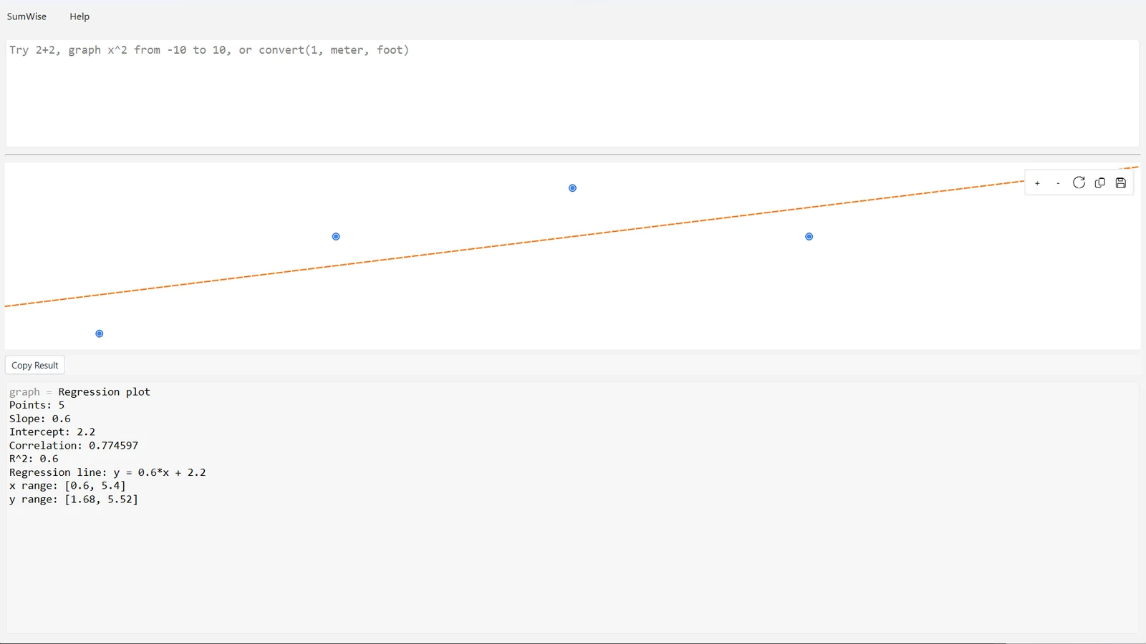This screenshot has height=644, width=1146.
Task: Click the 'Correlation: 0.774597' line
Action: tap(74, 446)
